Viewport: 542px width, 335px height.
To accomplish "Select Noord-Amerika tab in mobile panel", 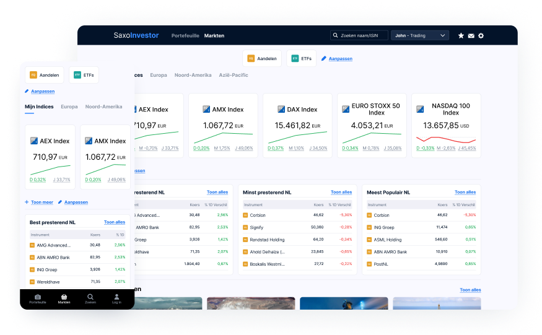I will click(103, 107).
